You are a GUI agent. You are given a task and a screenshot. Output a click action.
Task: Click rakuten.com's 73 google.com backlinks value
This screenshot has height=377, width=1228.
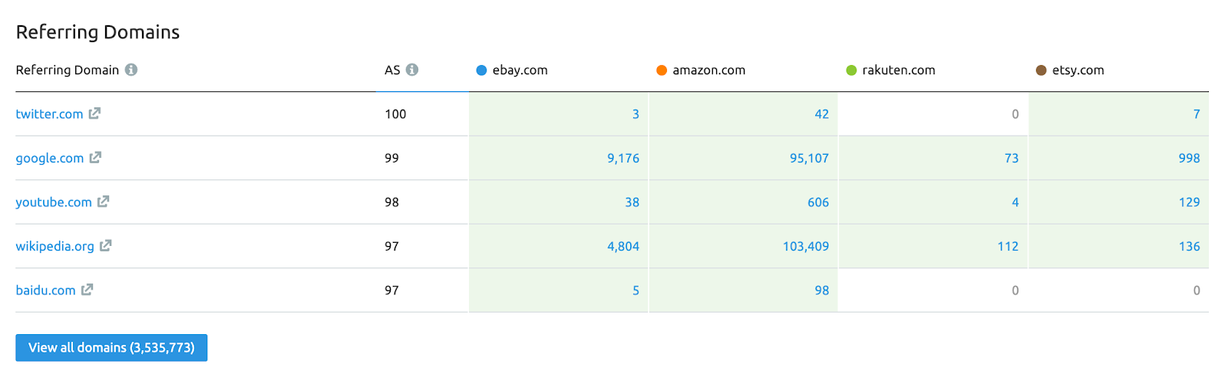tap(1012, 159)
